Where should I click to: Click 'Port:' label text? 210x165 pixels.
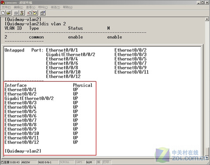(37, 50)
